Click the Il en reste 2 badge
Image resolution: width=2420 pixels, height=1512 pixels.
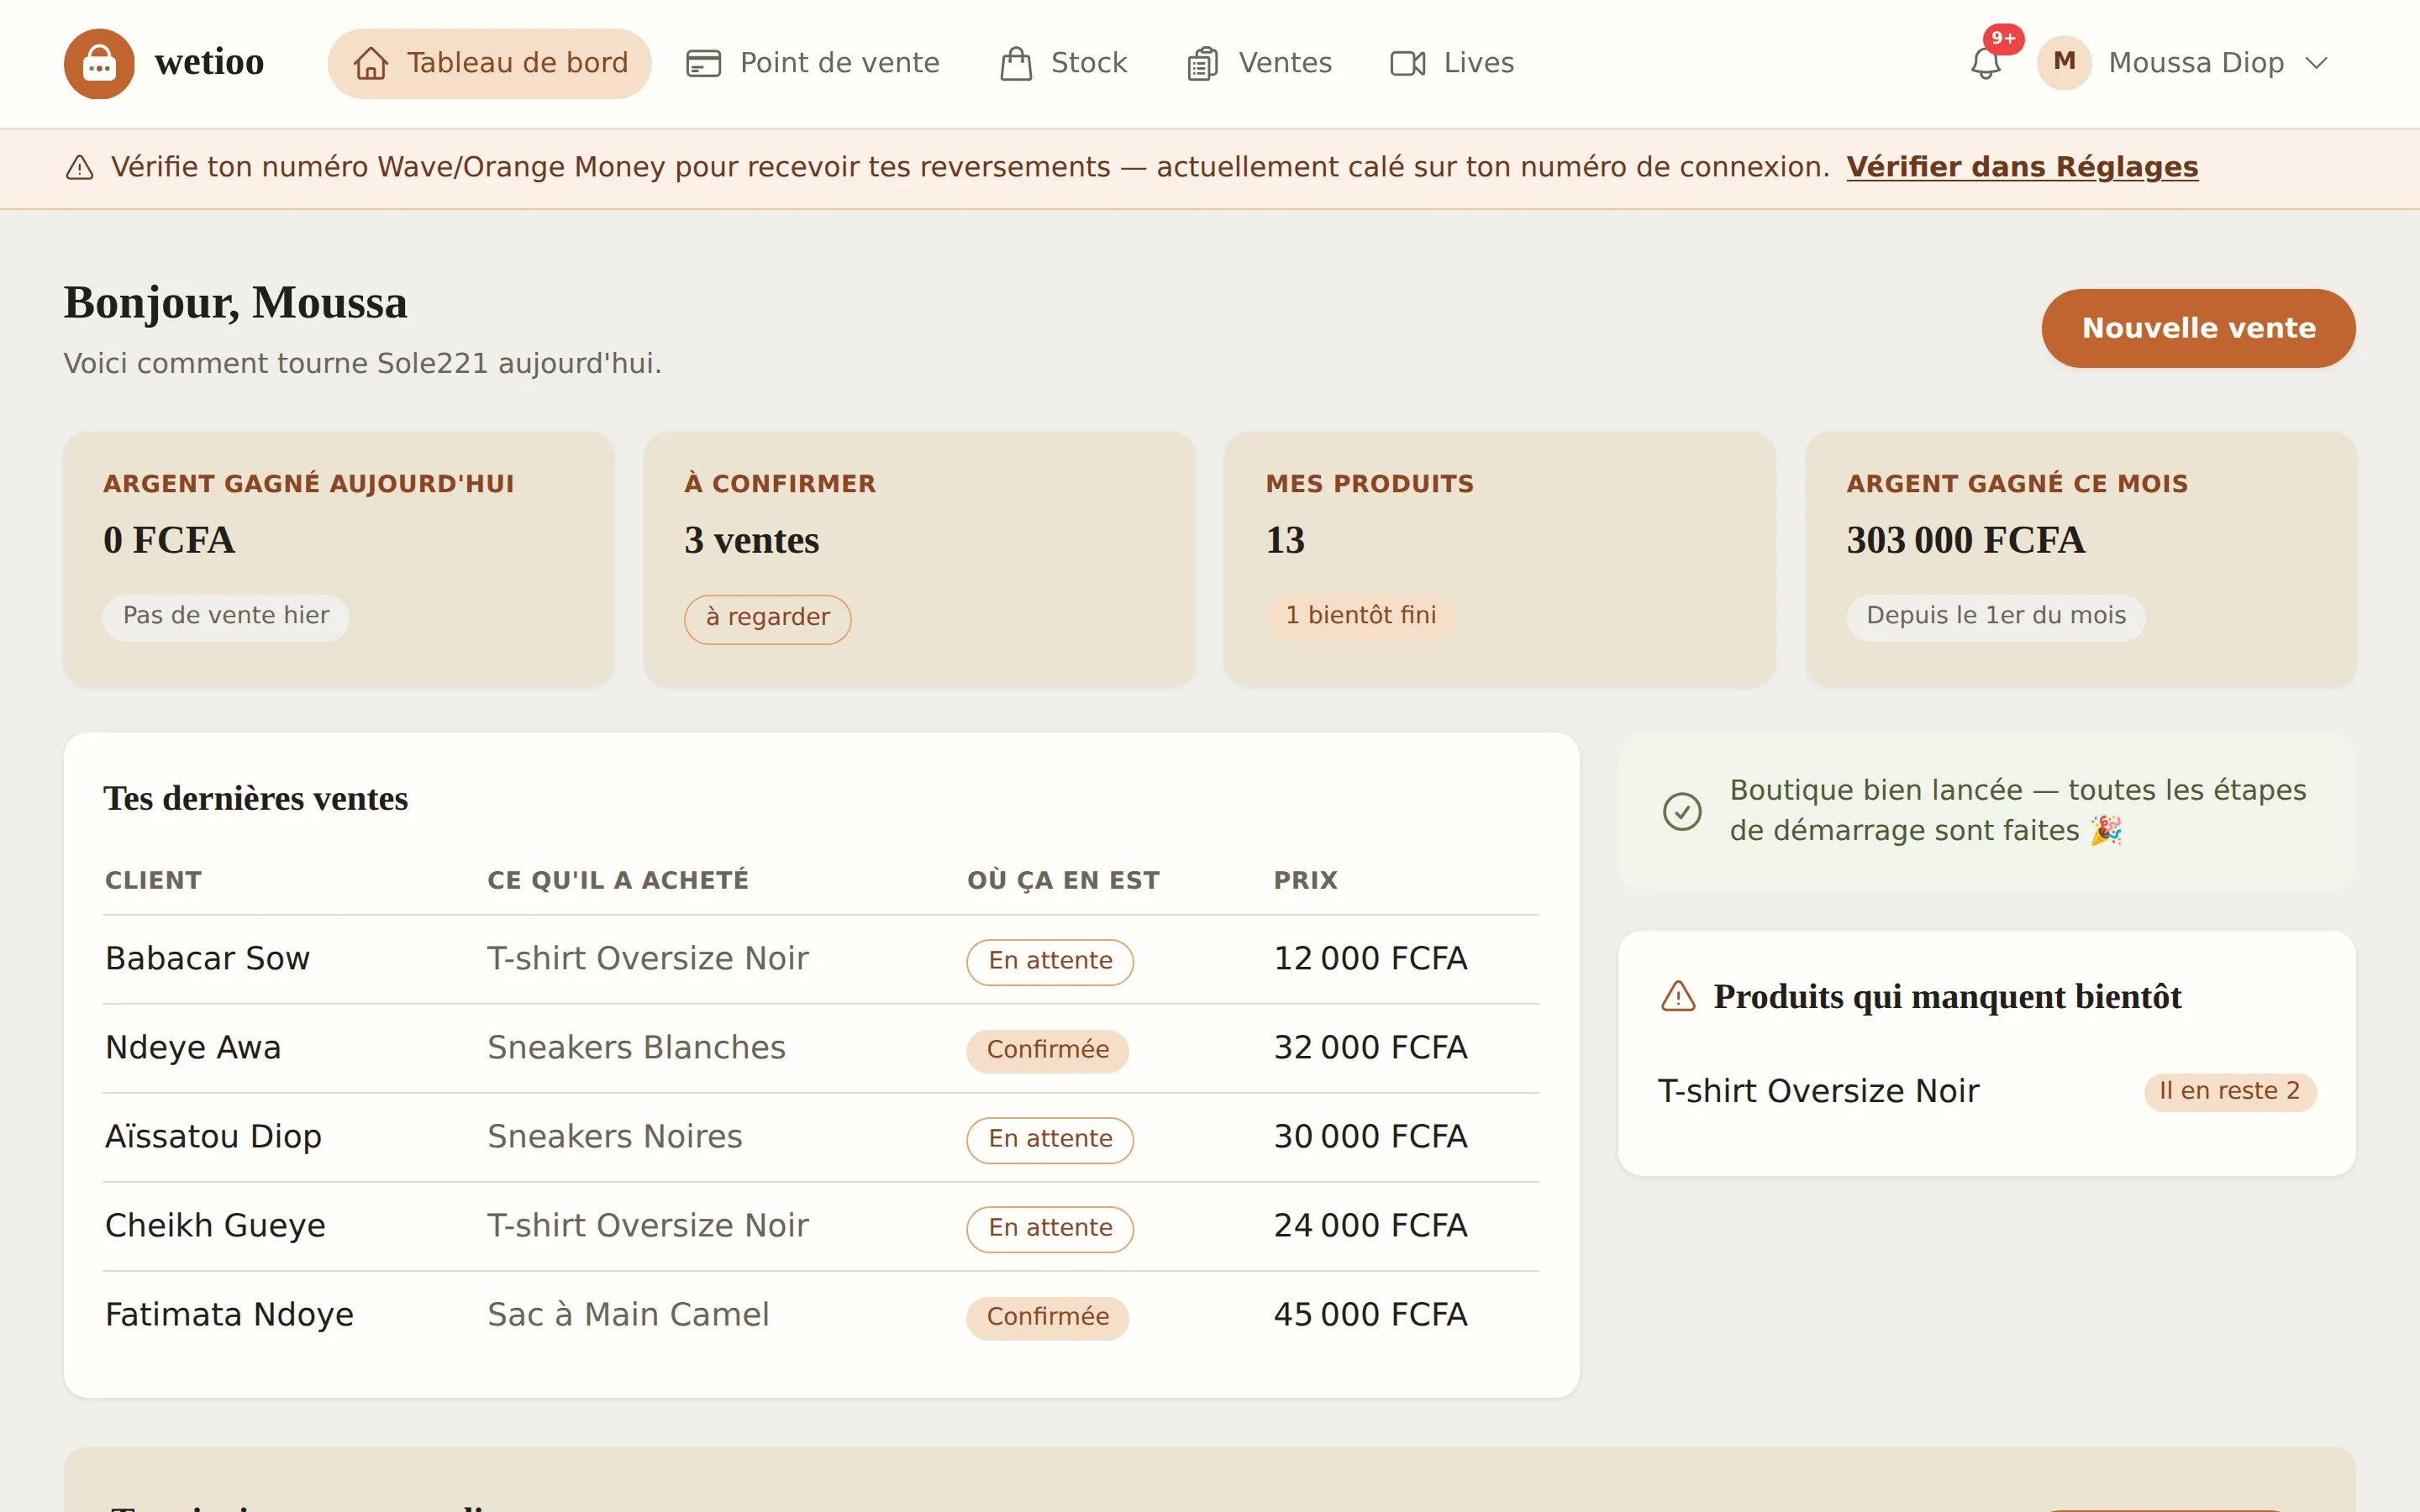2229,1091
